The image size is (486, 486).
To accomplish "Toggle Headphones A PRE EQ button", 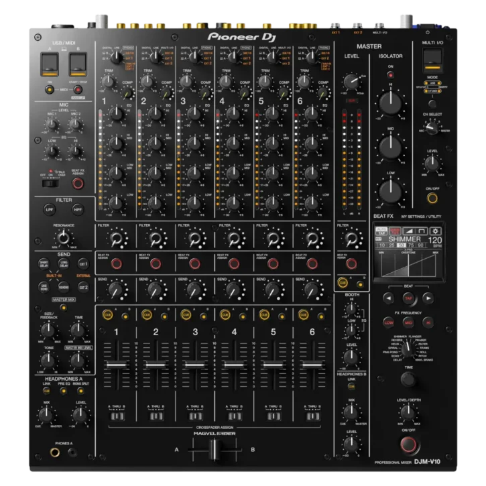I will click(x=64, y=391).
